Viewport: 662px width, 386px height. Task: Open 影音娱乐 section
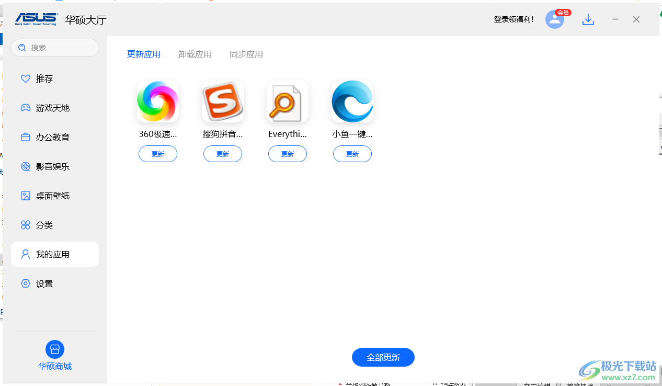(x=55, y=166)
